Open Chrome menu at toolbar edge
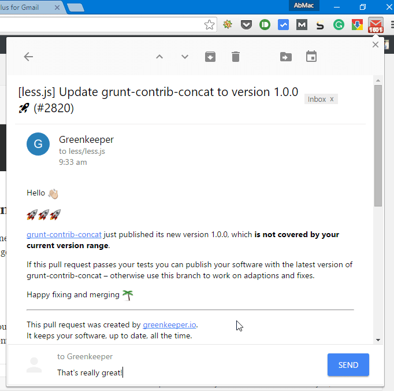 click(392, 25)
